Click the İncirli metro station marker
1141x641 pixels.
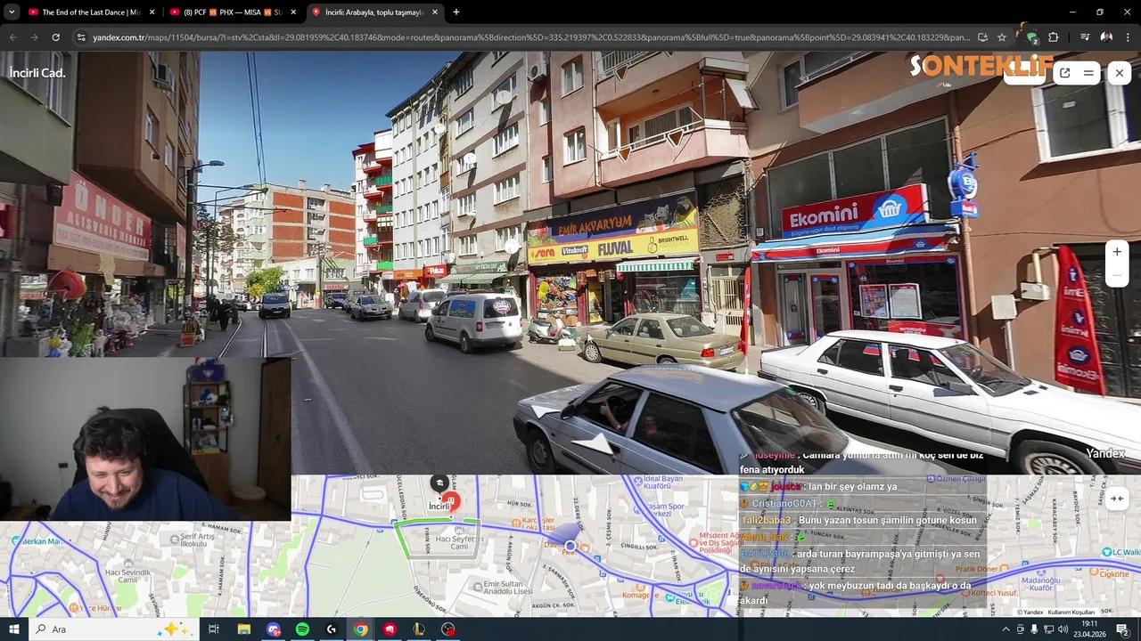click(451, 501)
